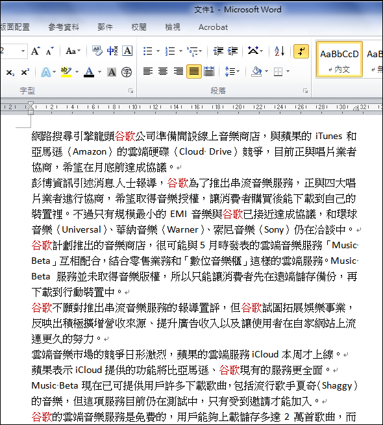Apply Superscript formatting
This screenshot has width=383, height=425.
click(x=25, y=72)
